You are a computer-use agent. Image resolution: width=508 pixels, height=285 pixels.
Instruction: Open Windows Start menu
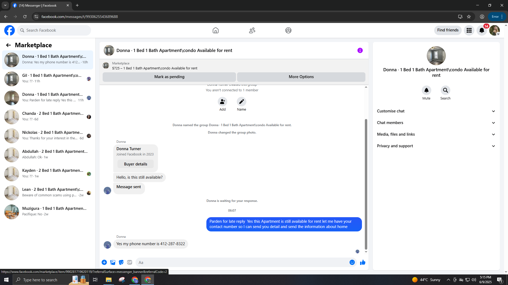pyautogui.click(x=6, y=280)
